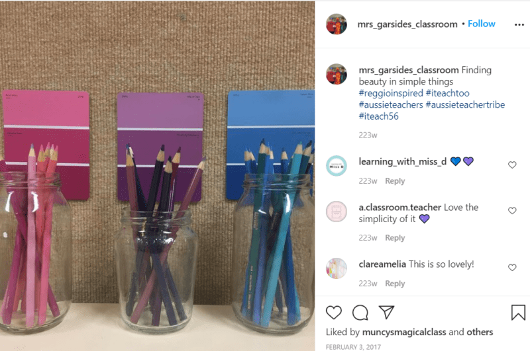Click the purple paint swatch in photo

[x=160, y=145]
